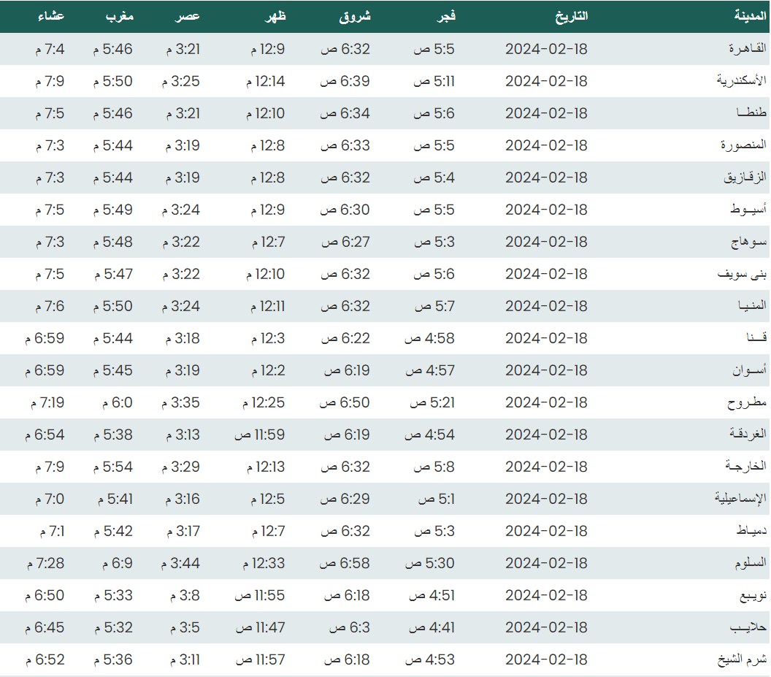Click Dhuhr time 12:33 م for السلوم
The height and width of the screenshot is (677, 771).
[261, 563]
